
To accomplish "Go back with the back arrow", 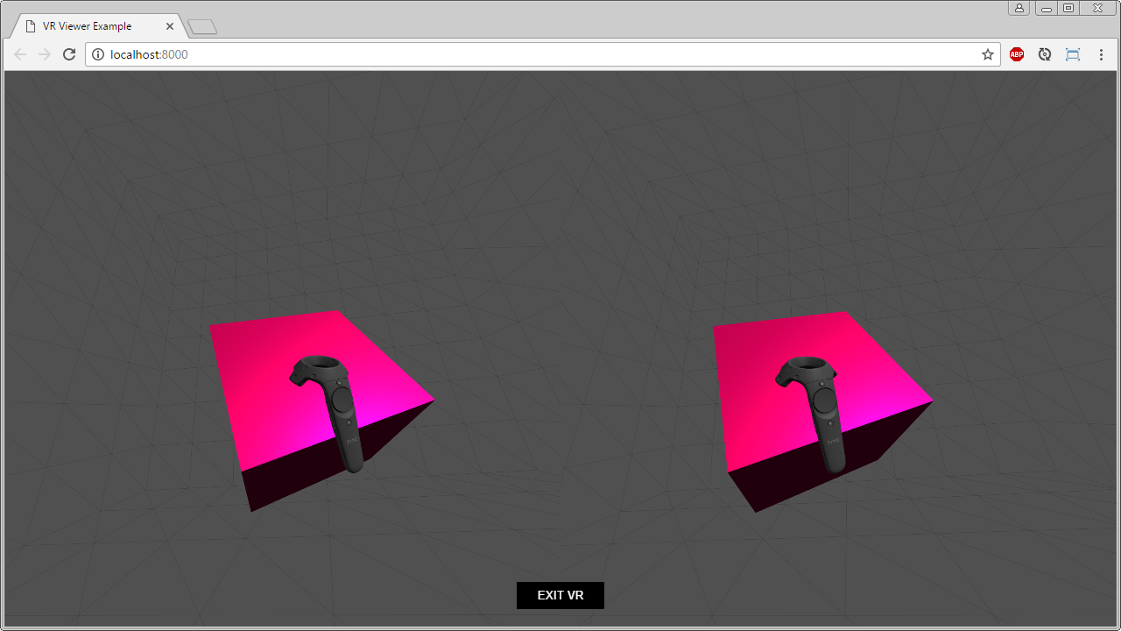I will pos(20,54).
